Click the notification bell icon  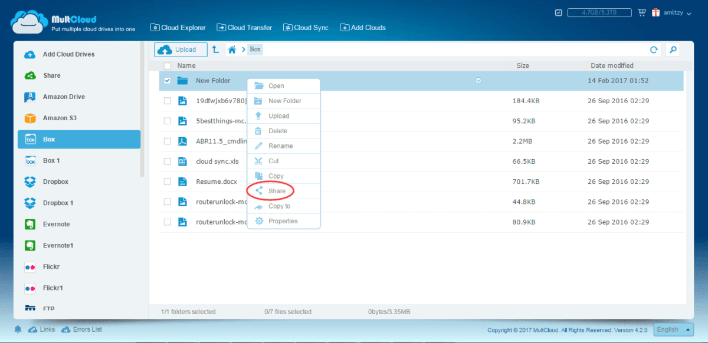18,329
